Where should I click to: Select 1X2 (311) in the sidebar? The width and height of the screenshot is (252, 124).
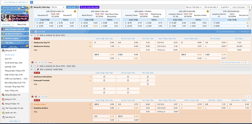coord(8,59)
